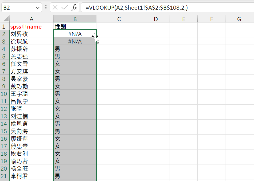Click the Enter checkmark icon in formula bar
This screenshot has width=254, height=181.
65,7
